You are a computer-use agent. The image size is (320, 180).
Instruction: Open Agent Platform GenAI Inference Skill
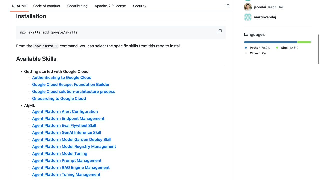coord(66,132)
